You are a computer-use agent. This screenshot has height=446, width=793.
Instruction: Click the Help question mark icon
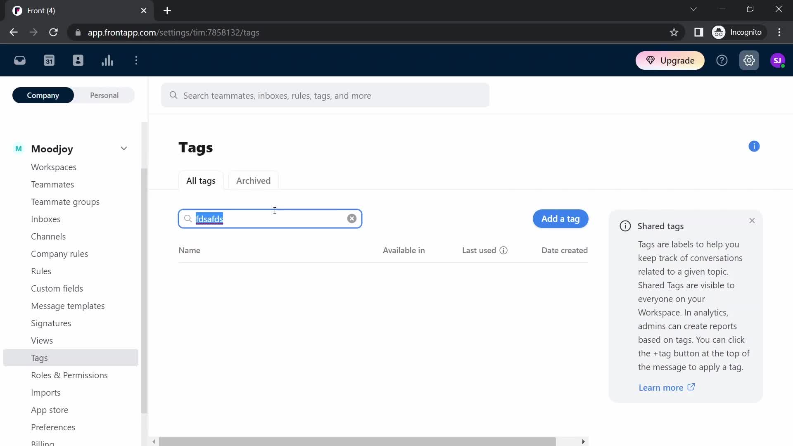pyautogui.click(x=722, y=61)
